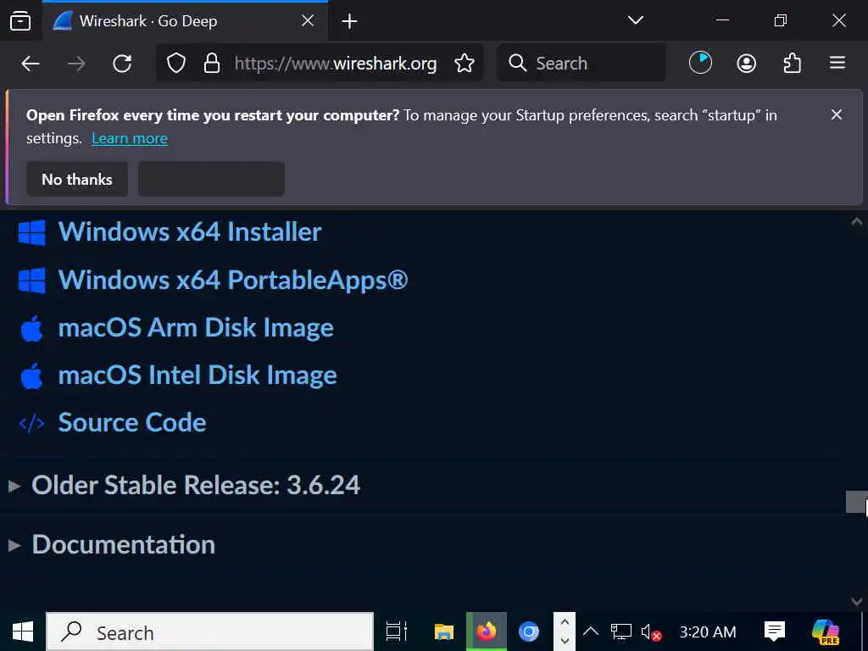The height and width of the screenshot is (651, 868).
Task: Click Windows logo beside PortableApps
Action: tap(31, 280)
